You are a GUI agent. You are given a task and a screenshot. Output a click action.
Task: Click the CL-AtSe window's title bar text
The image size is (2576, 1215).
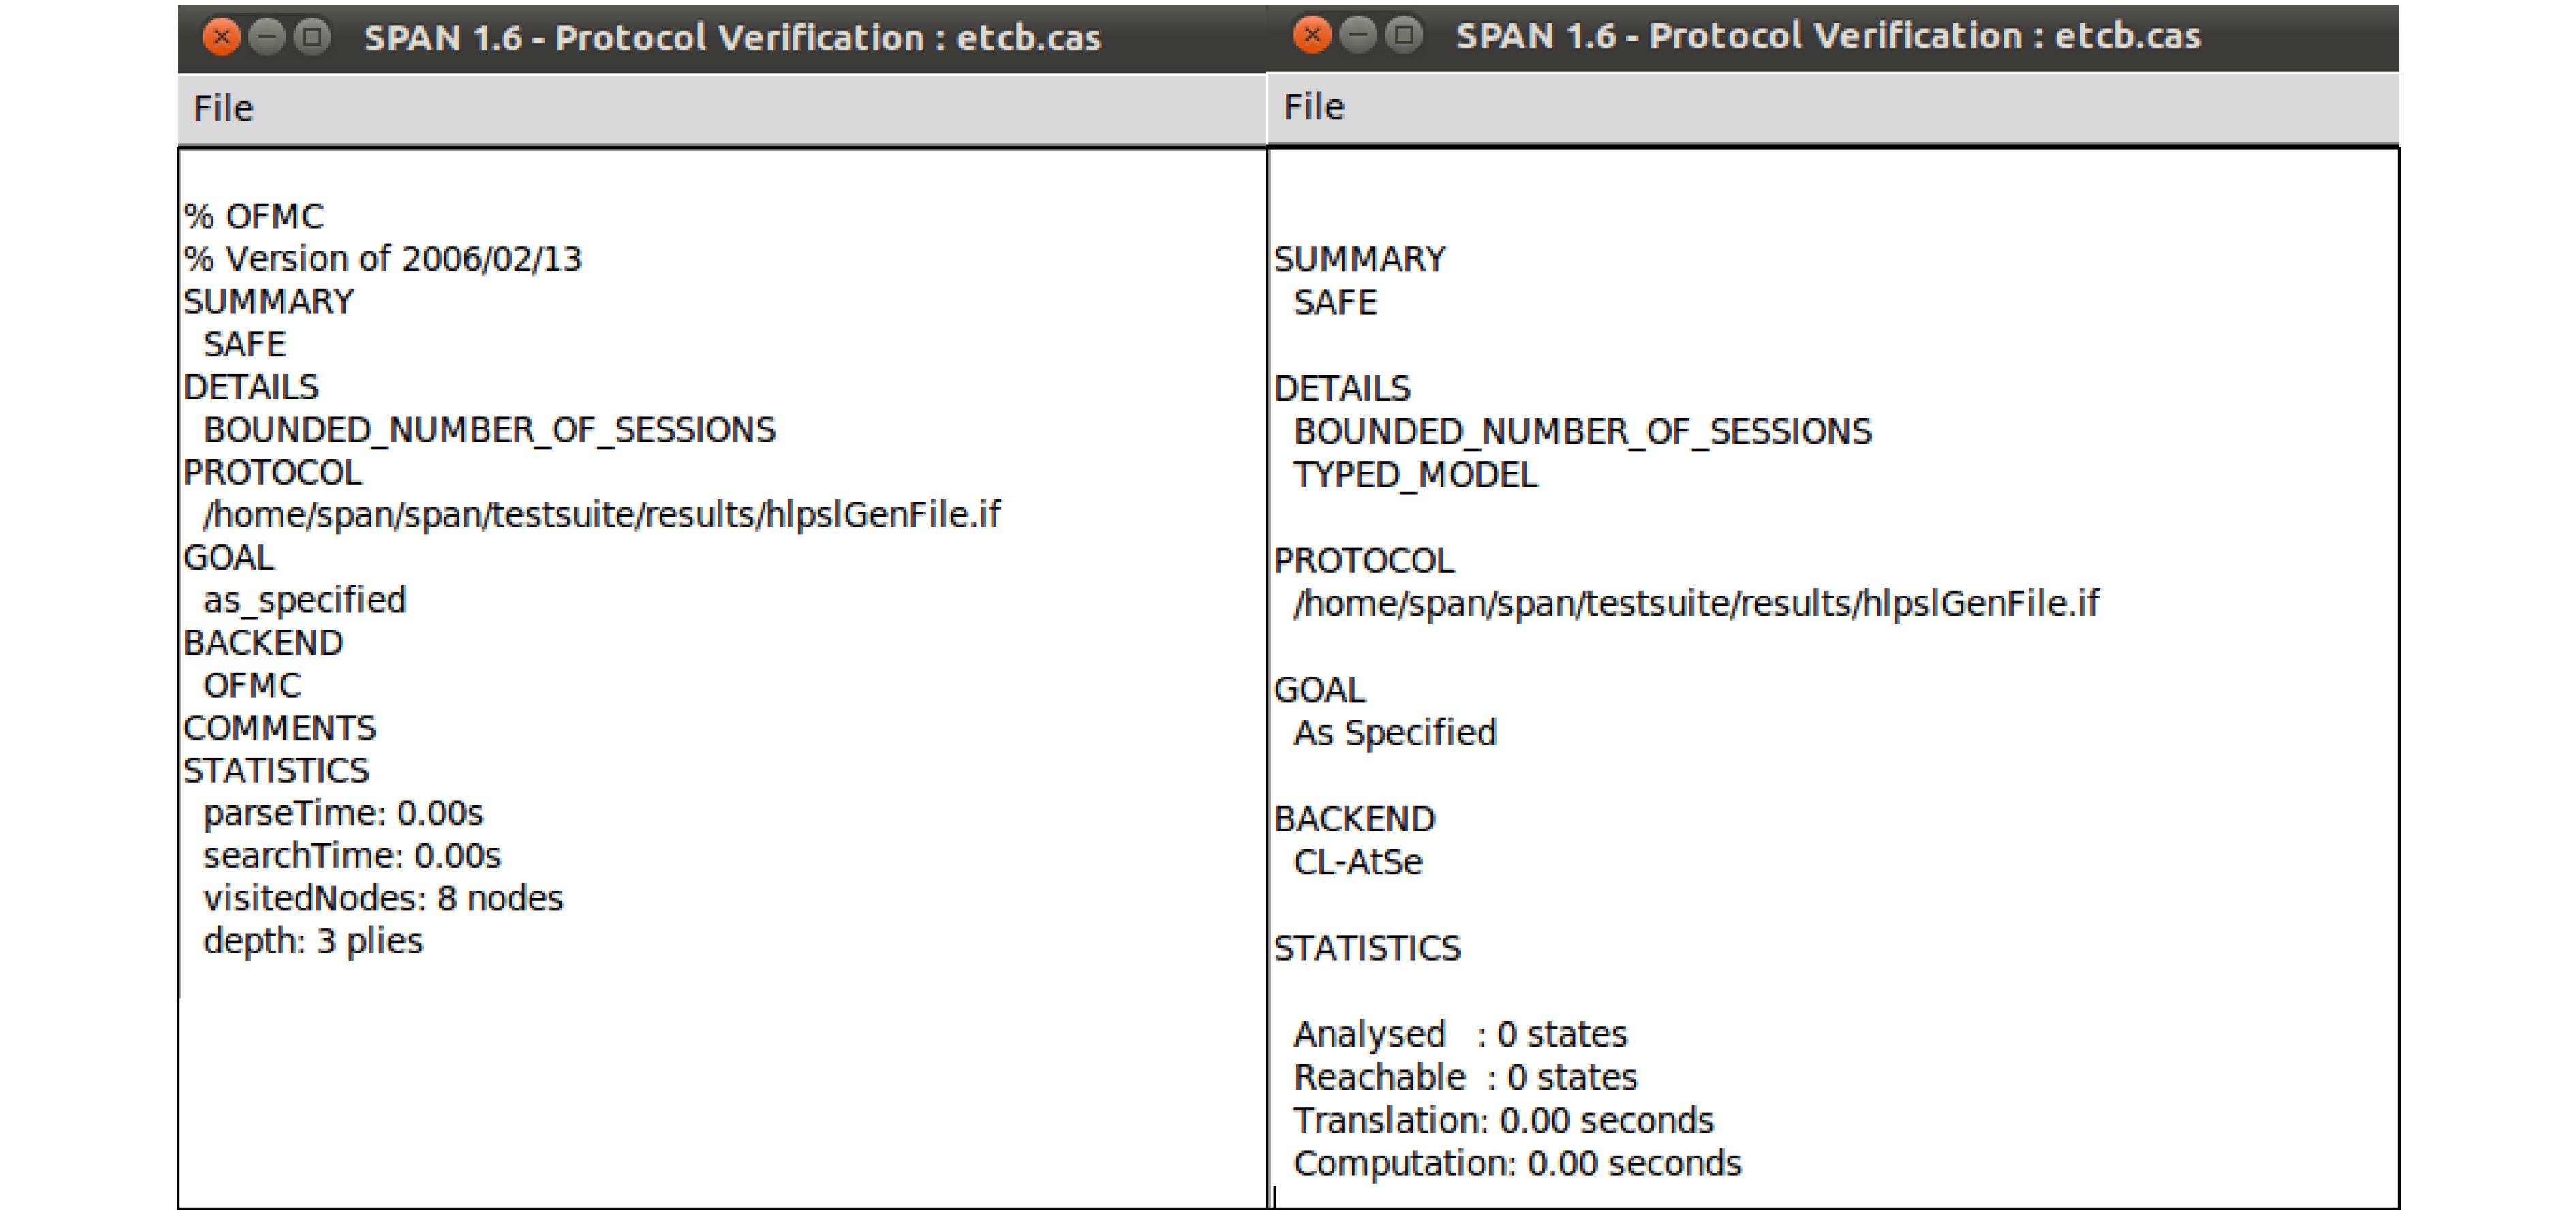click(1828, 36)
